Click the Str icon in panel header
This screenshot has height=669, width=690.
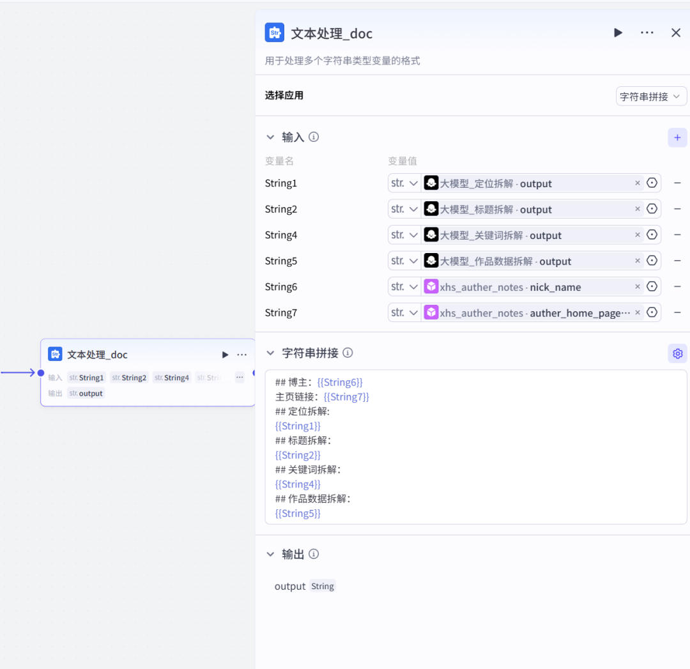point(274,33)
